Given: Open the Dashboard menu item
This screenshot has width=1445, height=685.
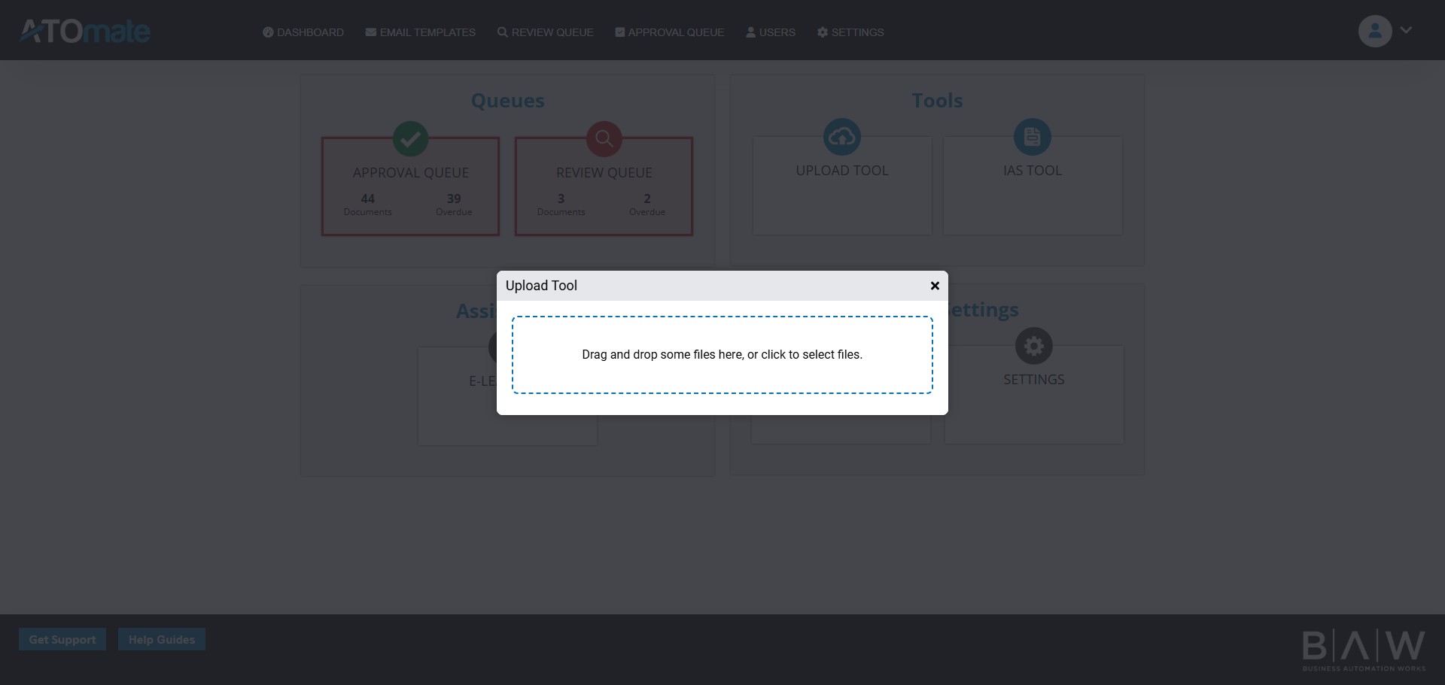Looking at the screenshot, I should pos(303,32).
